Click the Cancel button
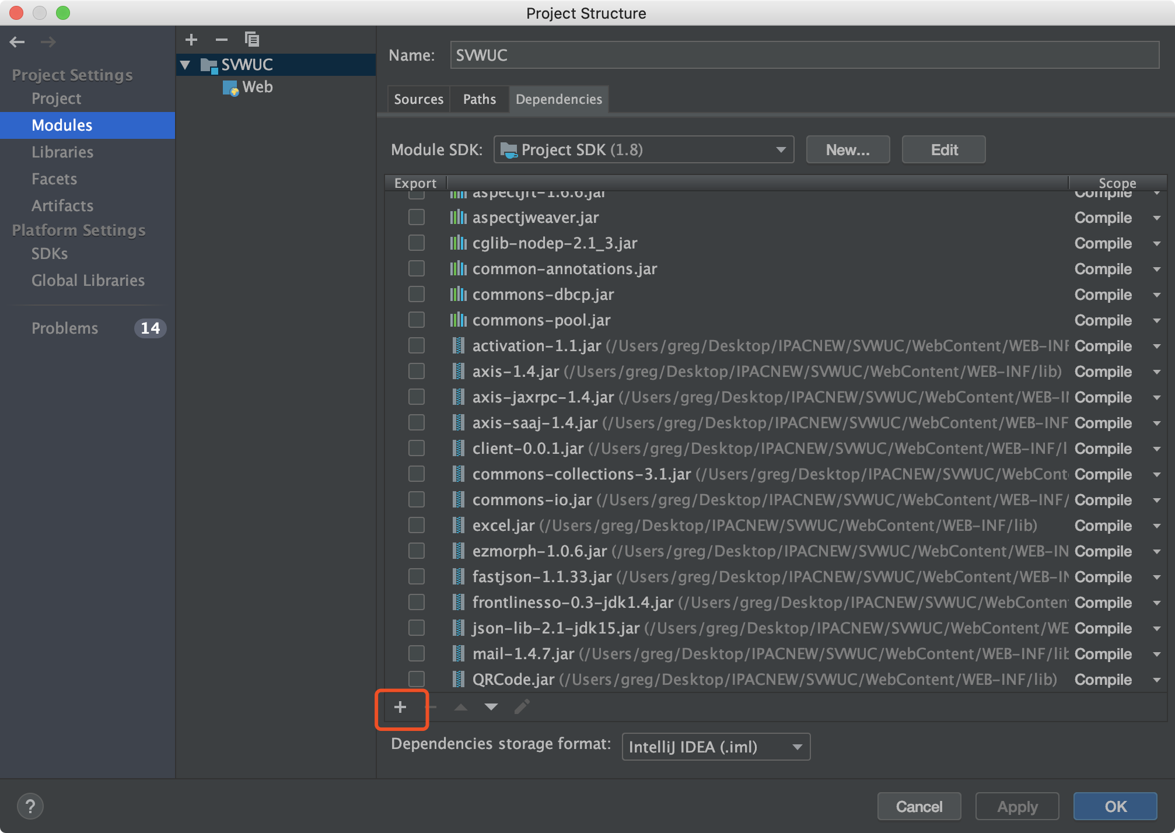This screenshot has width=1175, height=833. point(919,807)
